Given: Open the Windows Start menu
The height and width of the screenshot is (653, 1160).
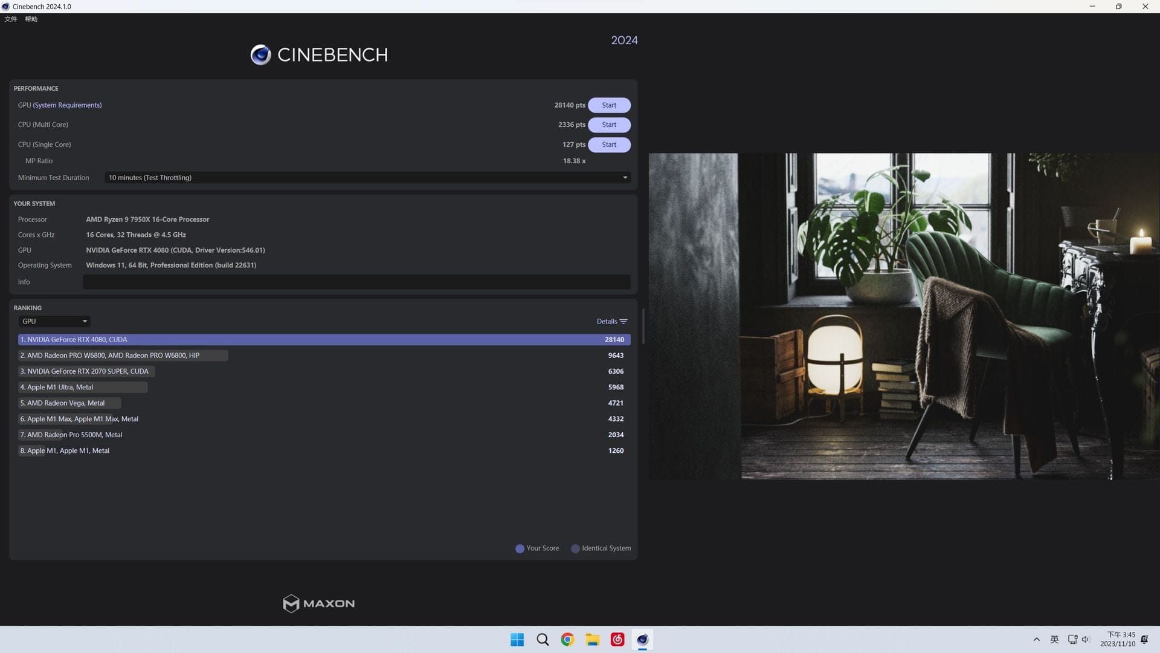Looking at the screenshot, I should pos(517,640).
